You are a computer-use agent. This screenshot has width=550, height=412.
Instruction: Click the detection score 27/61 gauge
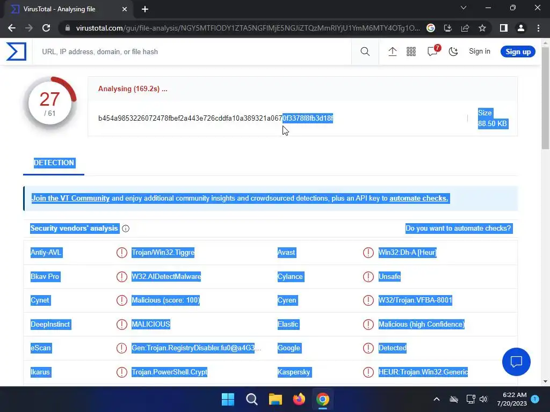tap(50, 103)
